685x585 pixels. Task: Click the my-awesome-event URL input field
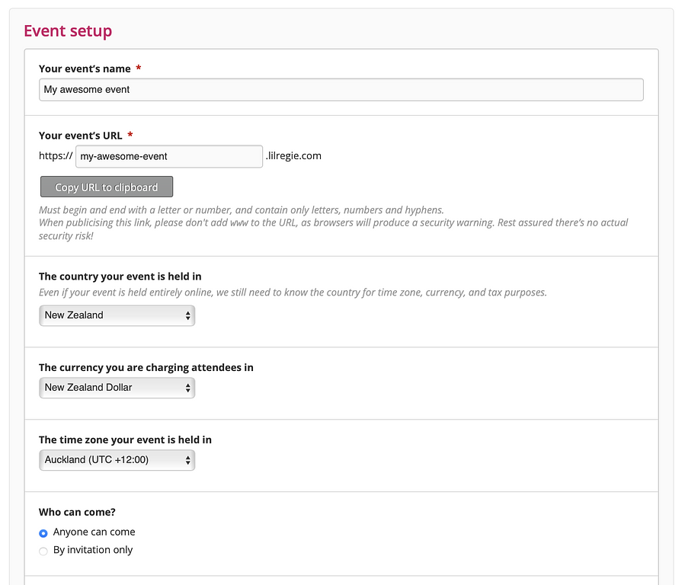coord(169,156)
